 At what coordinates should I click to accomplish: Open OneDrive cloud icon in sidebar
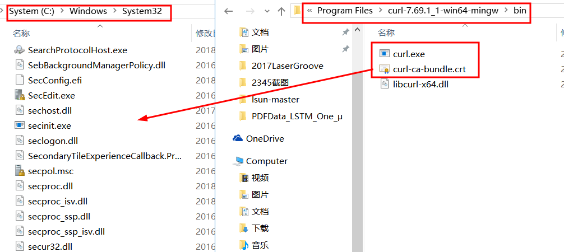point(238,138)
